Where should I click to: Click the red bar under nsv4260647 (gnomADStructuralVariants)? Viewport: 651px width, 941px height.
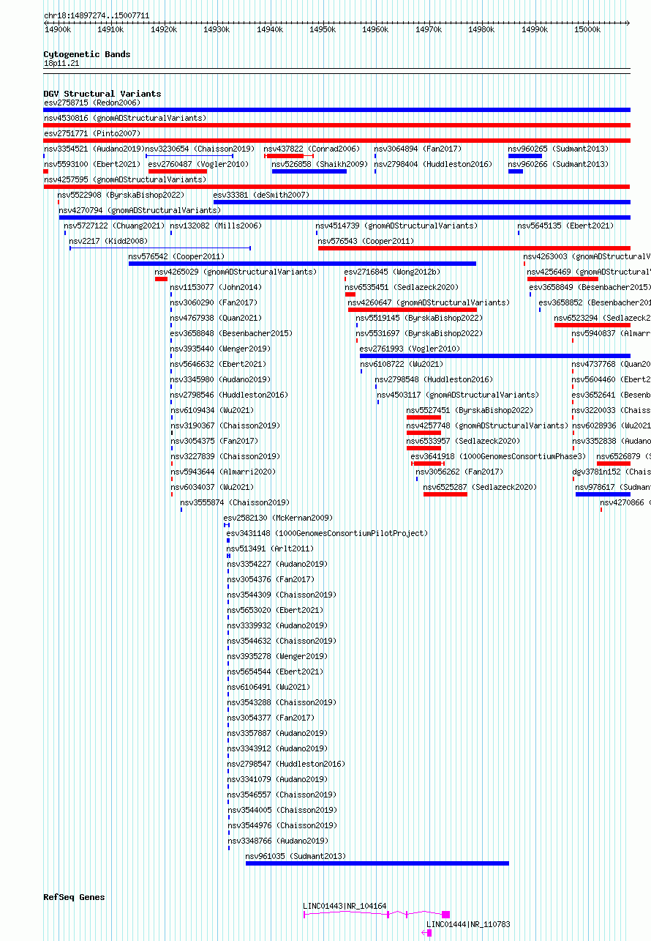click(x=413, y=310)
